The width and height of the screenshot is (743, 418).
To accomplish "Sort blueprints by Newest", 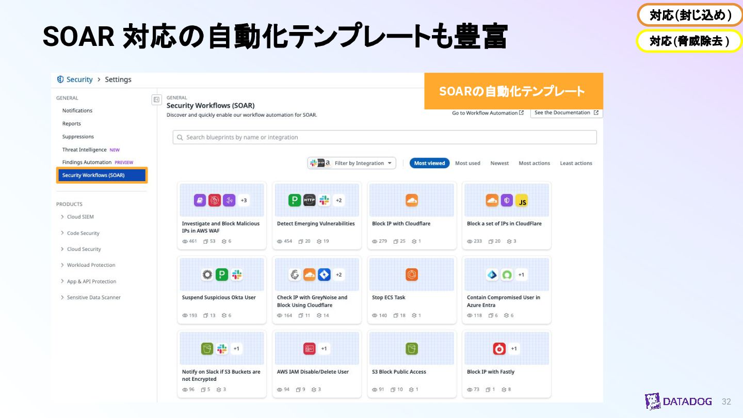I will tap(499, 163).
